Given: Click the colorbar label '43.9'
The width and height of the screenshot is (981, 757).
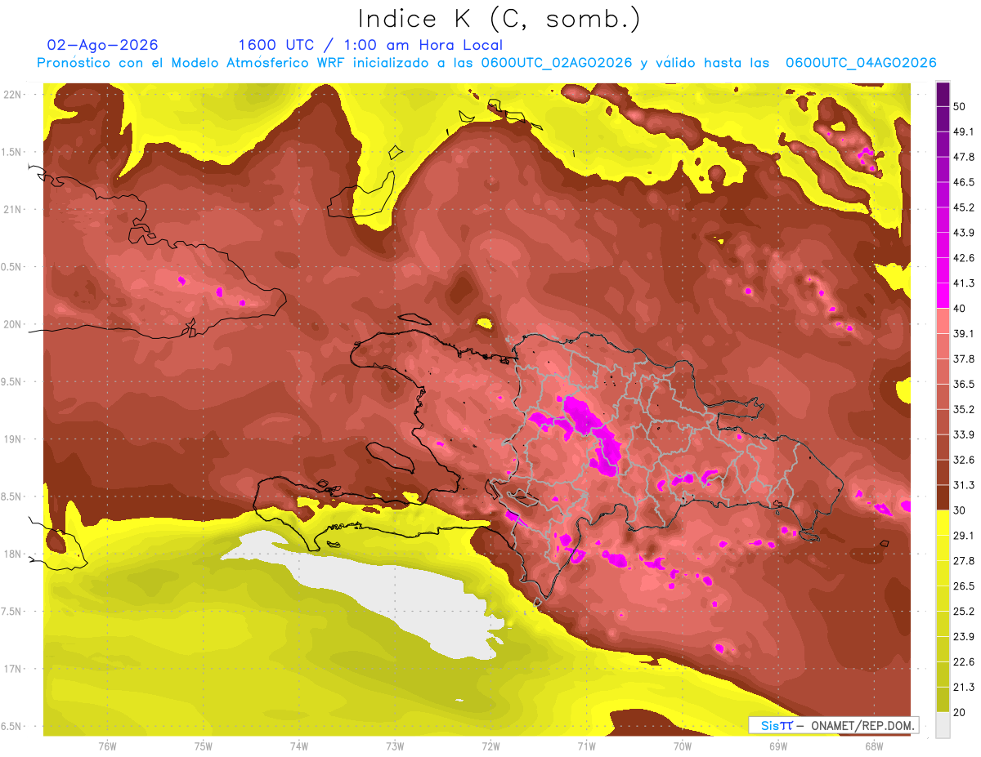Looking at the screenshot, I should pyautogui.click(x=964, y=233).
